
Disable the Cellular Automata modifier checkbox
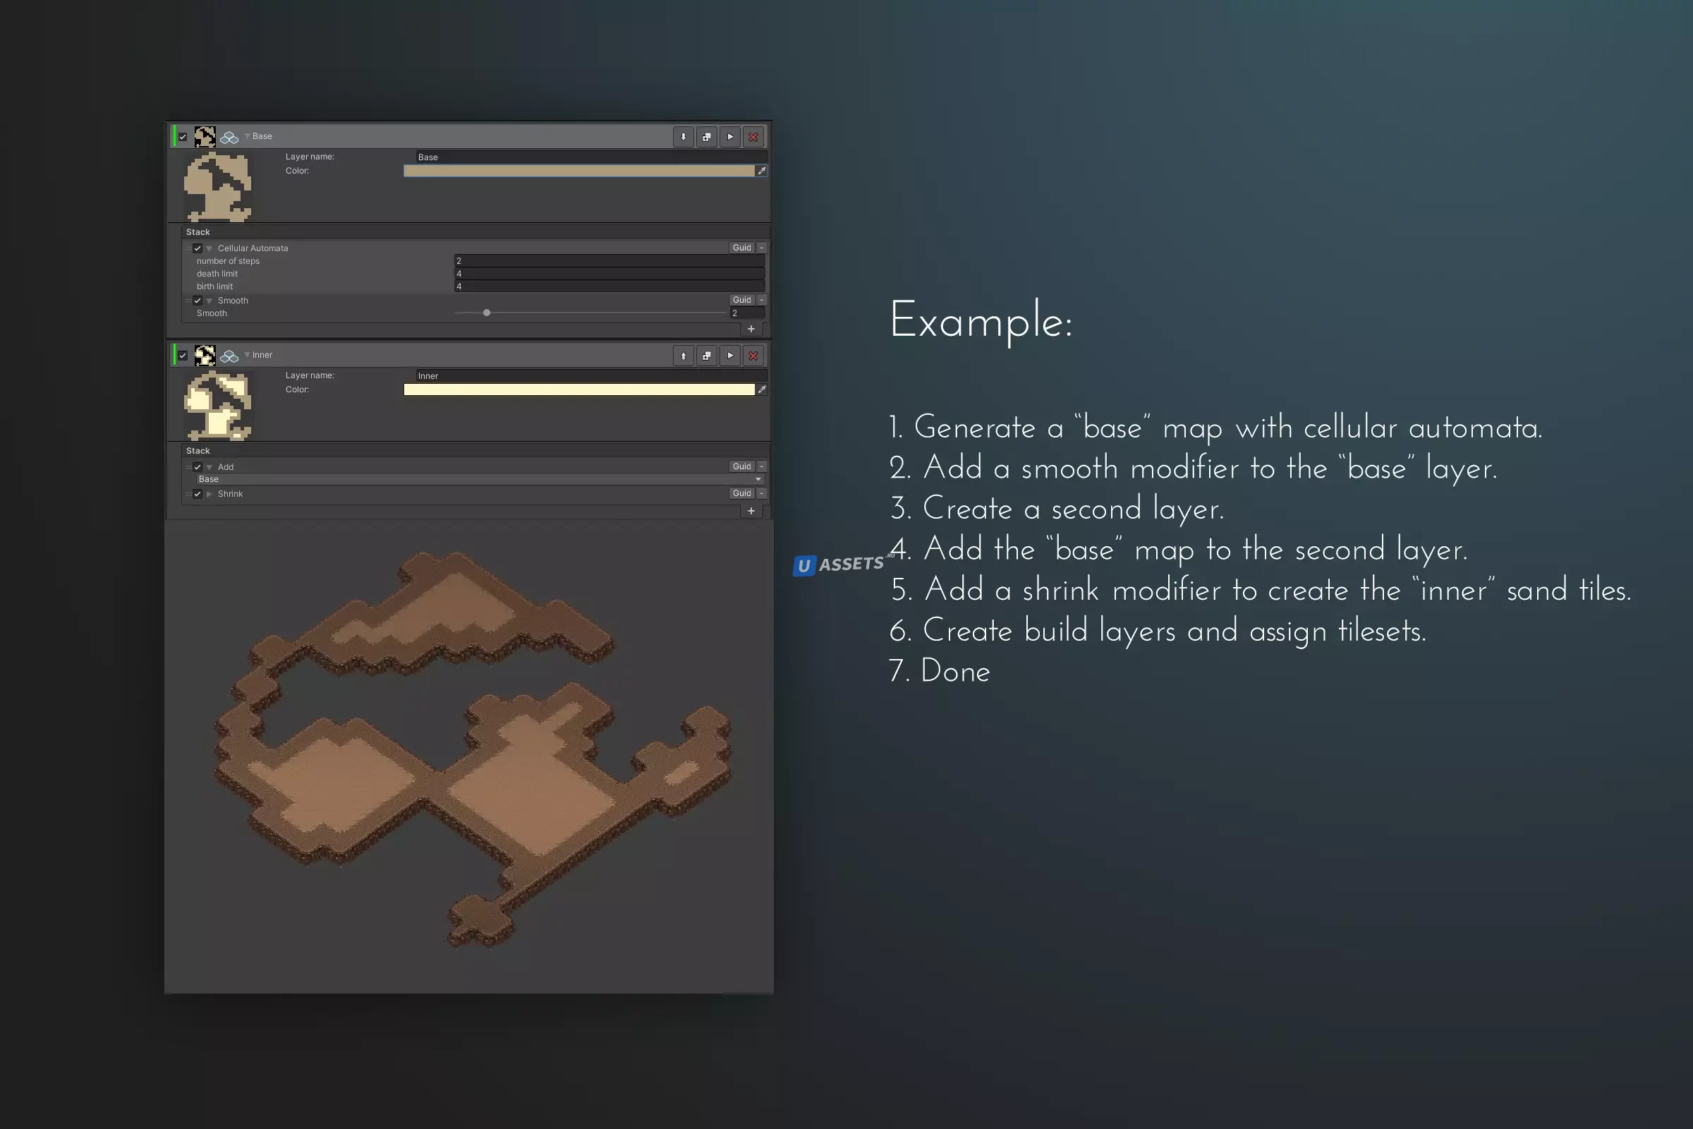click(x=198, y=248)
